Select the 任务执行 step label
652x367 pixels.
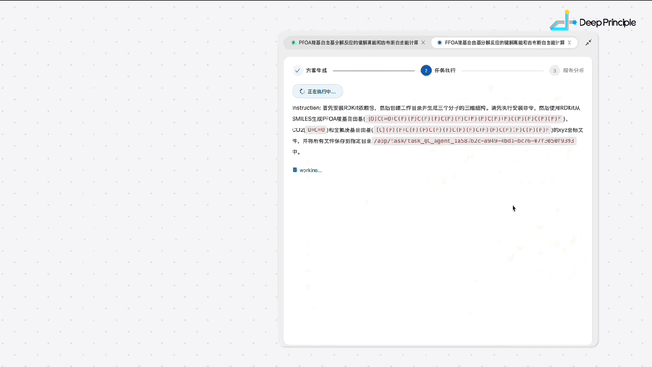tap(445, 70)
